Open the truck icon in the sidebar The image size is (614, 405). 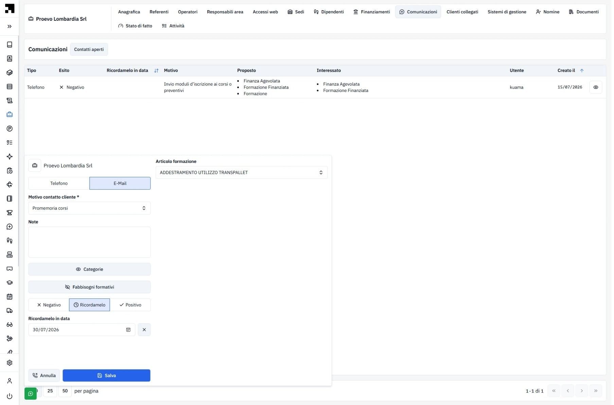pyautogui.click(x=10, y=311)
